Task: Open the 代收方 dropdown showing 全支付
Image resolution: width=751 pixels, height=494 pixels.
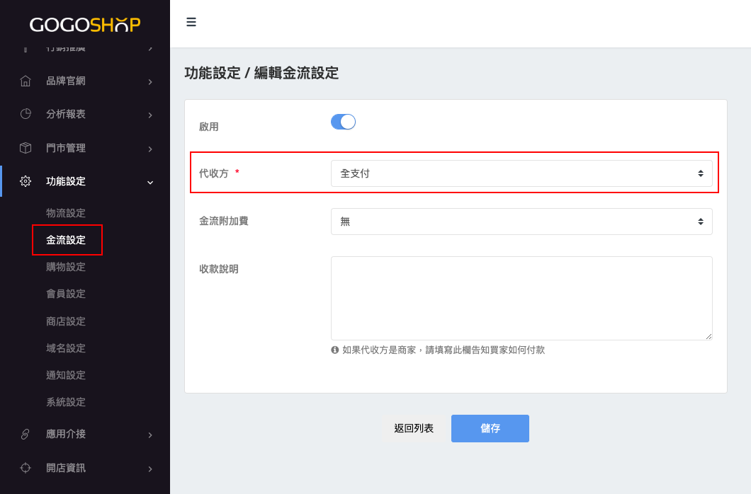Action: coord(521,173)
